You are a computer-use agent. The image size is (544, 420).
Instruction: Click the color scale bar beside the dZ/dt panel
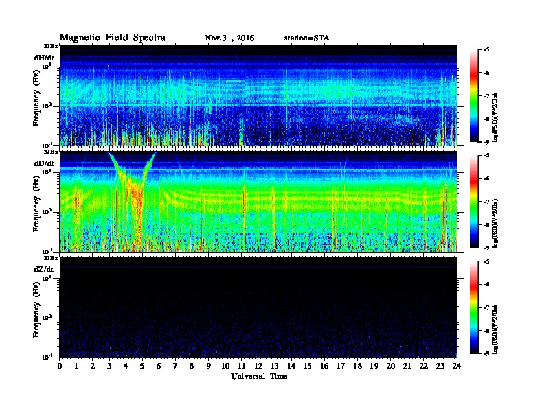(473, 307)
